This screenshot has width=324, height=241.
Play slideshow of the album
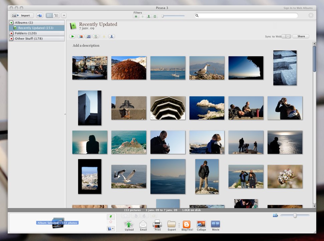coord(72,36)
